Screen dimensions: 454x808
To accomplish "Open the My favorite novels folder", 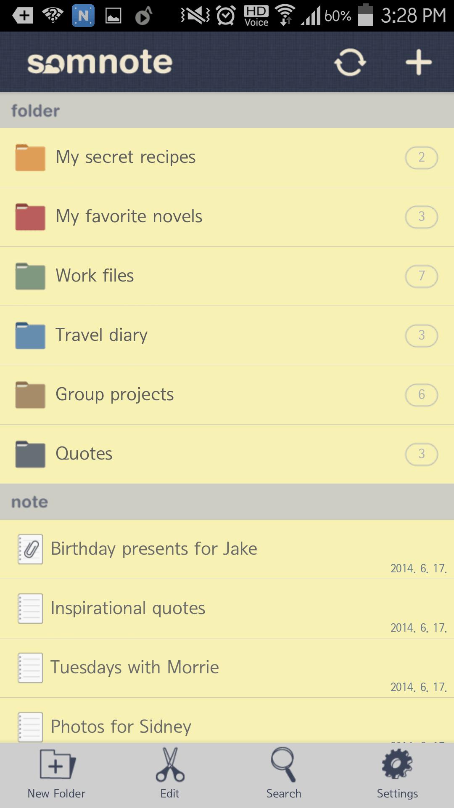I will tap(227, 217).
